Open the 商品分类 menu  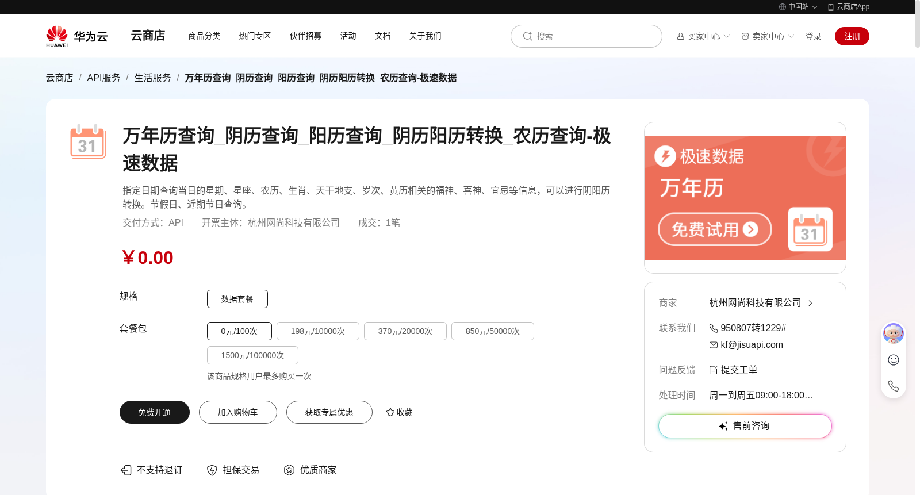pos(205,36)
